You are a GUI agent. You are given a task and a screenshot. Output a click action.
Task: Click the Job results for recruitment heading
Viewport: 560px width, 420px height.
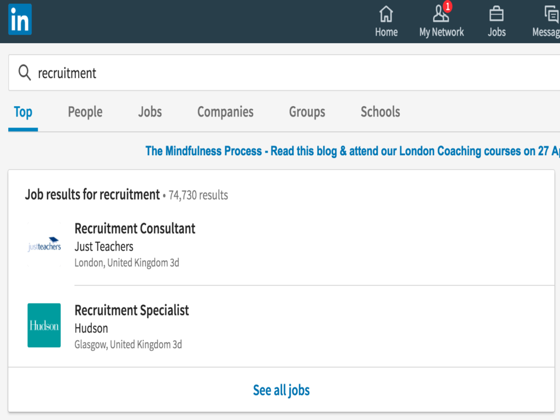[x=92, y=195]
